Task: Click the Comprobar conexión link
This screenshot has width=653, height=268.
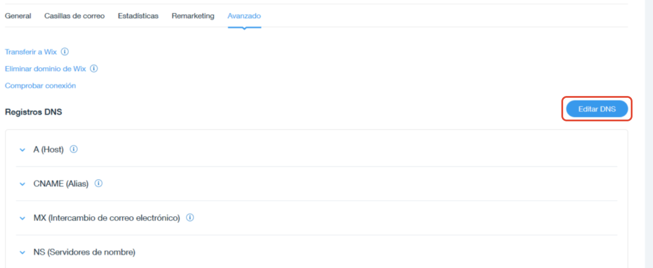Action: pos(40,86)
